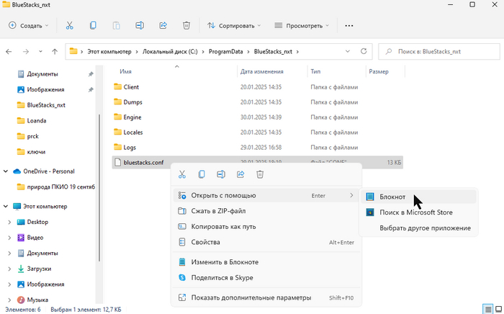Viewport: 504px width, 314px height.
Task: Click the Copy icon in the top toolbar
Action: point(93,26)
